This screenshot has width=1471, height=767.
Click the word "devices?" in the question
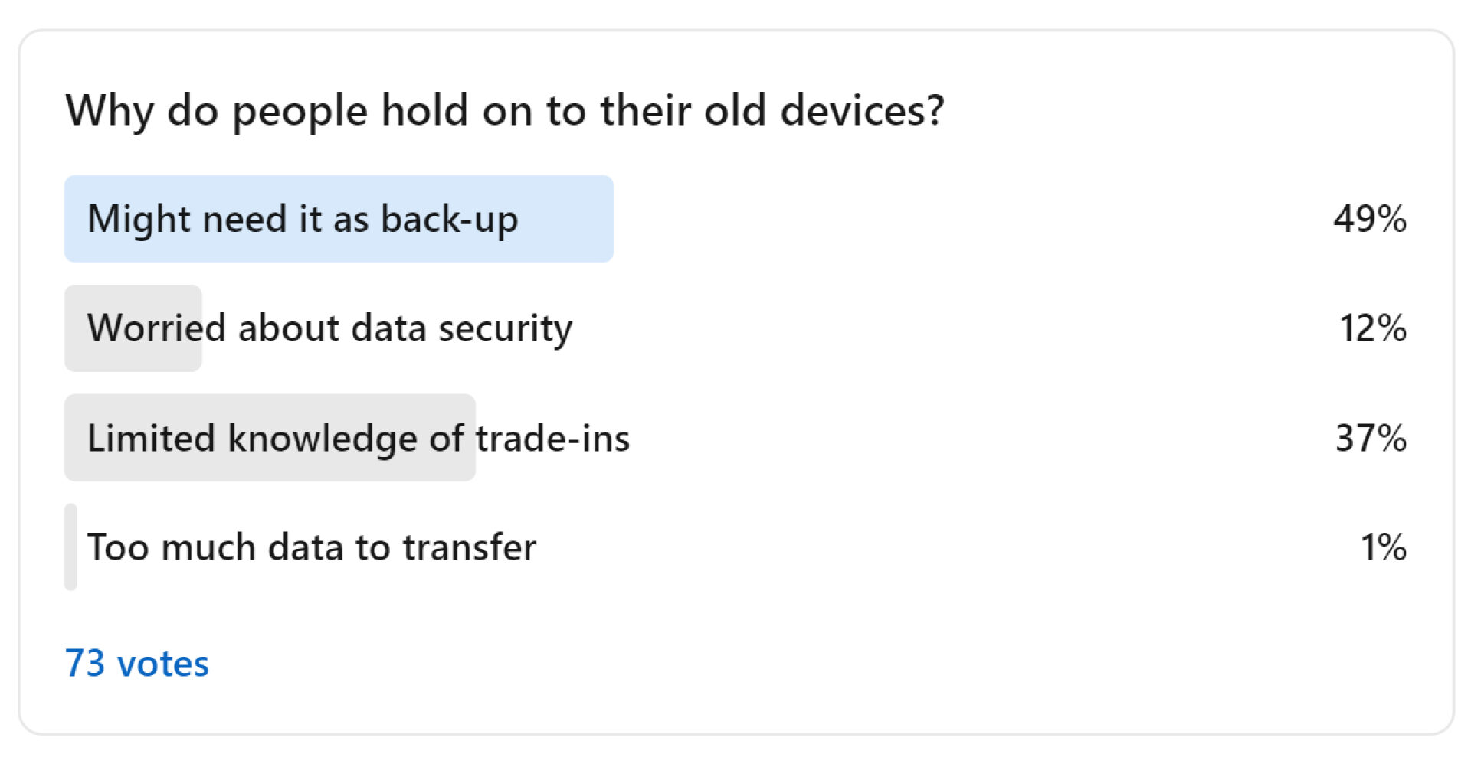862,110
